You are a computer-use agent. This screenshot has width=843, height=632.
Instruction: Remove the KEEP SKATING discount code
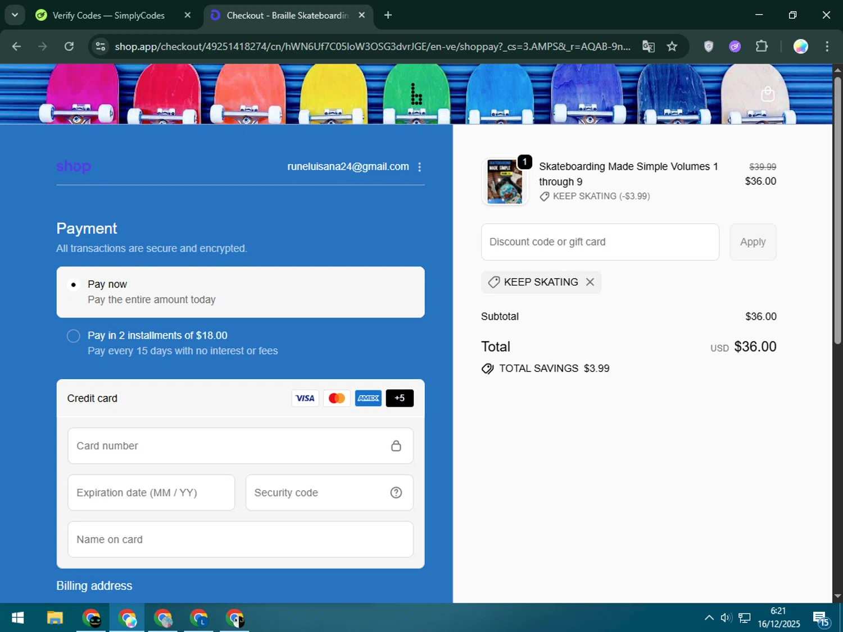point(590,282)
